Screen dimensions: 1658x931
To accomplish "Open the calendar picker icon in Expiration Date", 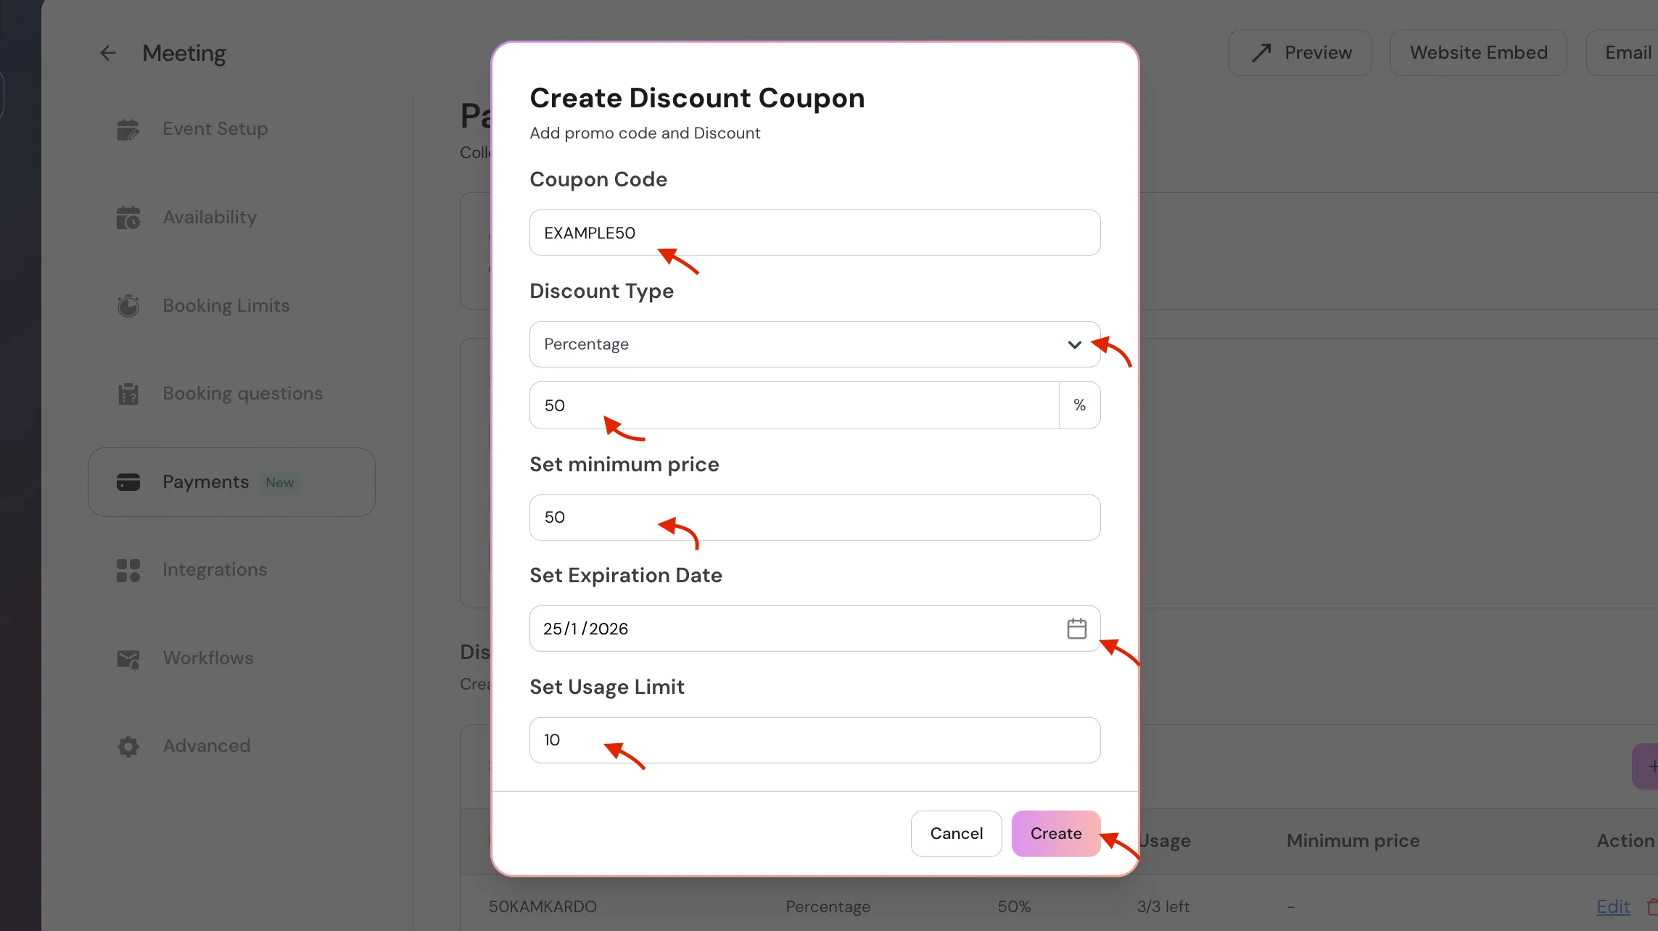I will tap(1076, 628).
